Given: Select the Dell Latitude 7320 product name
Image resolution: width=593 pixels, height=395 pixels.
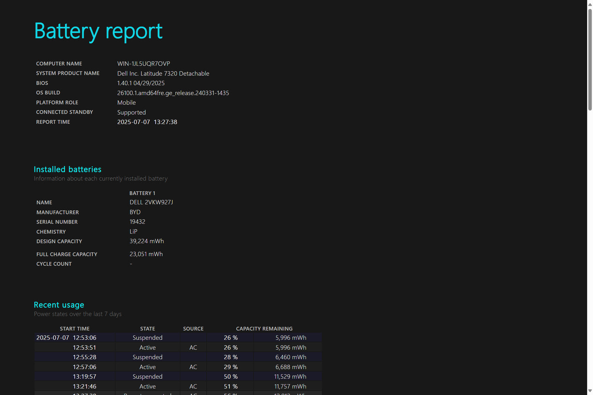Looking at the screenshot, I should [x=163, y=74].
